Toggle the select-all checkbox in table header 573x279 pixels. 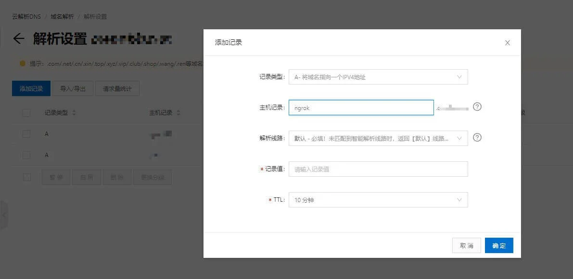click(x=26, y=113)
